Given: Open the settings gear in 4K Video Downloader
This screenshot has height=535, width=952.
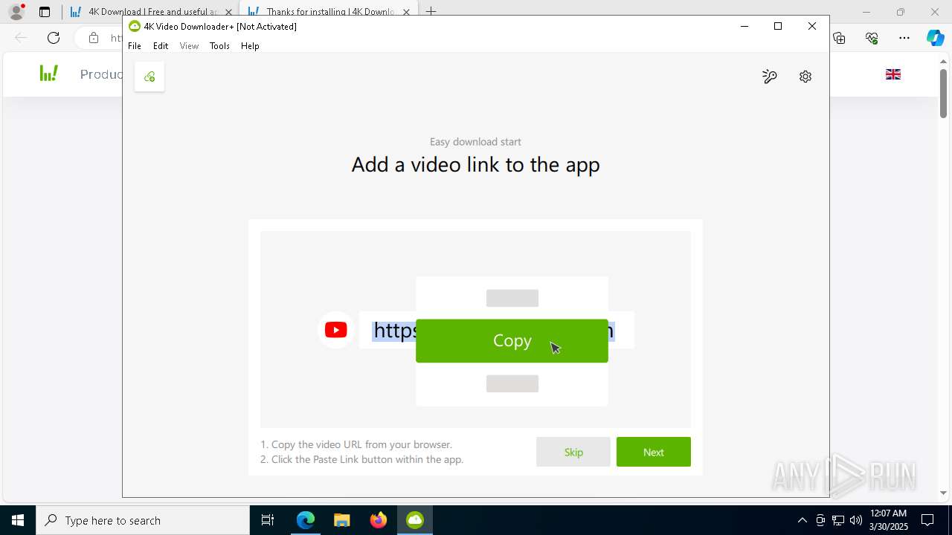Looking at the screenshot, I should (x=805, y=77).
